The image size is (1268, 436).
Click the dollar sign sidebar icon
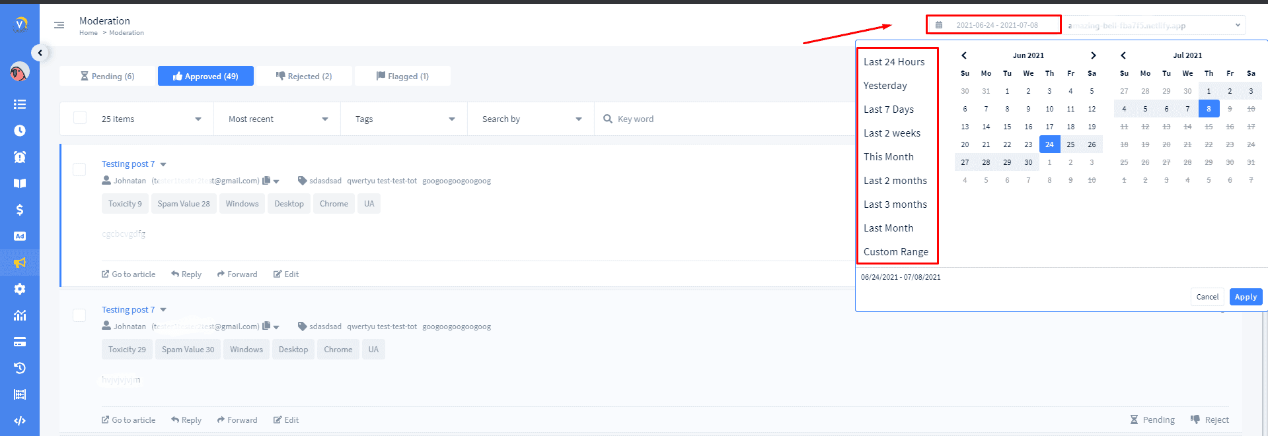tap(20, 210)
